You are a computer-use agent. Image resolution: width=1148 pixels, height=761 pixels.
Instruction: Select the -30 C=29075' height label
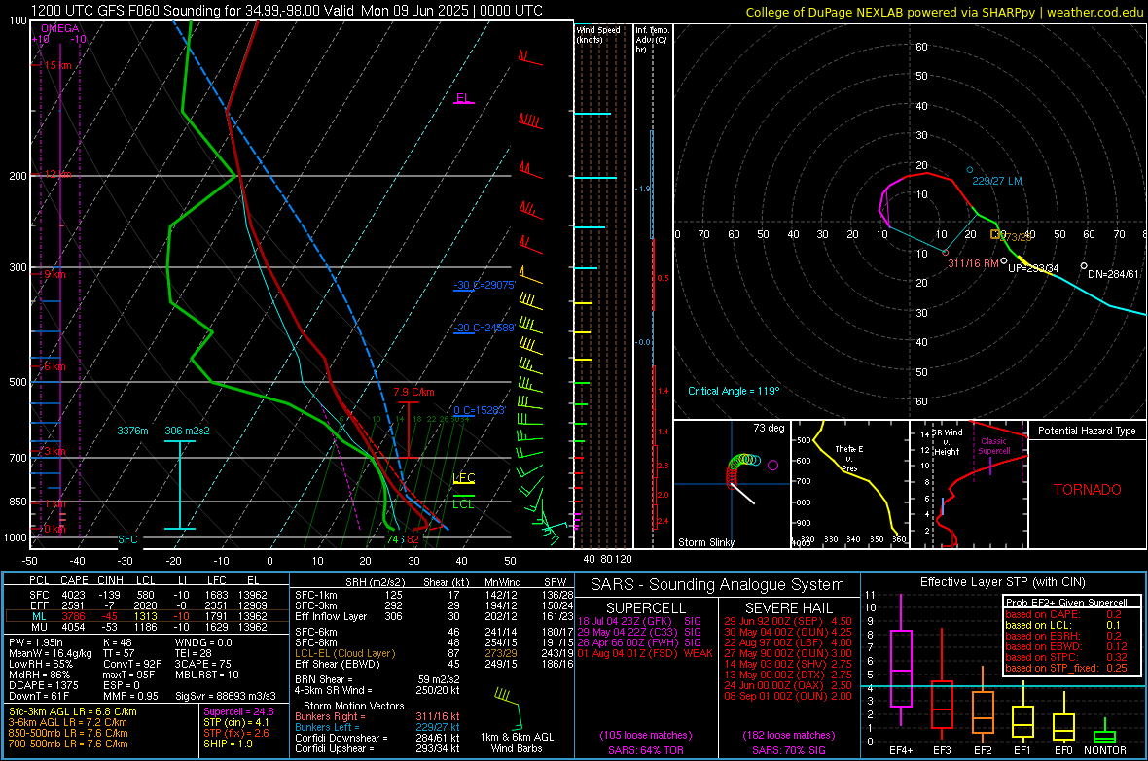pos(484,285)
